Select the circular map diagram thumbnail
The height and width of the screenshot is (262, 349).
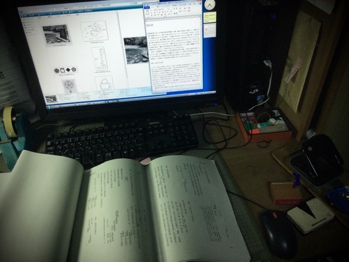coord(94,30)
